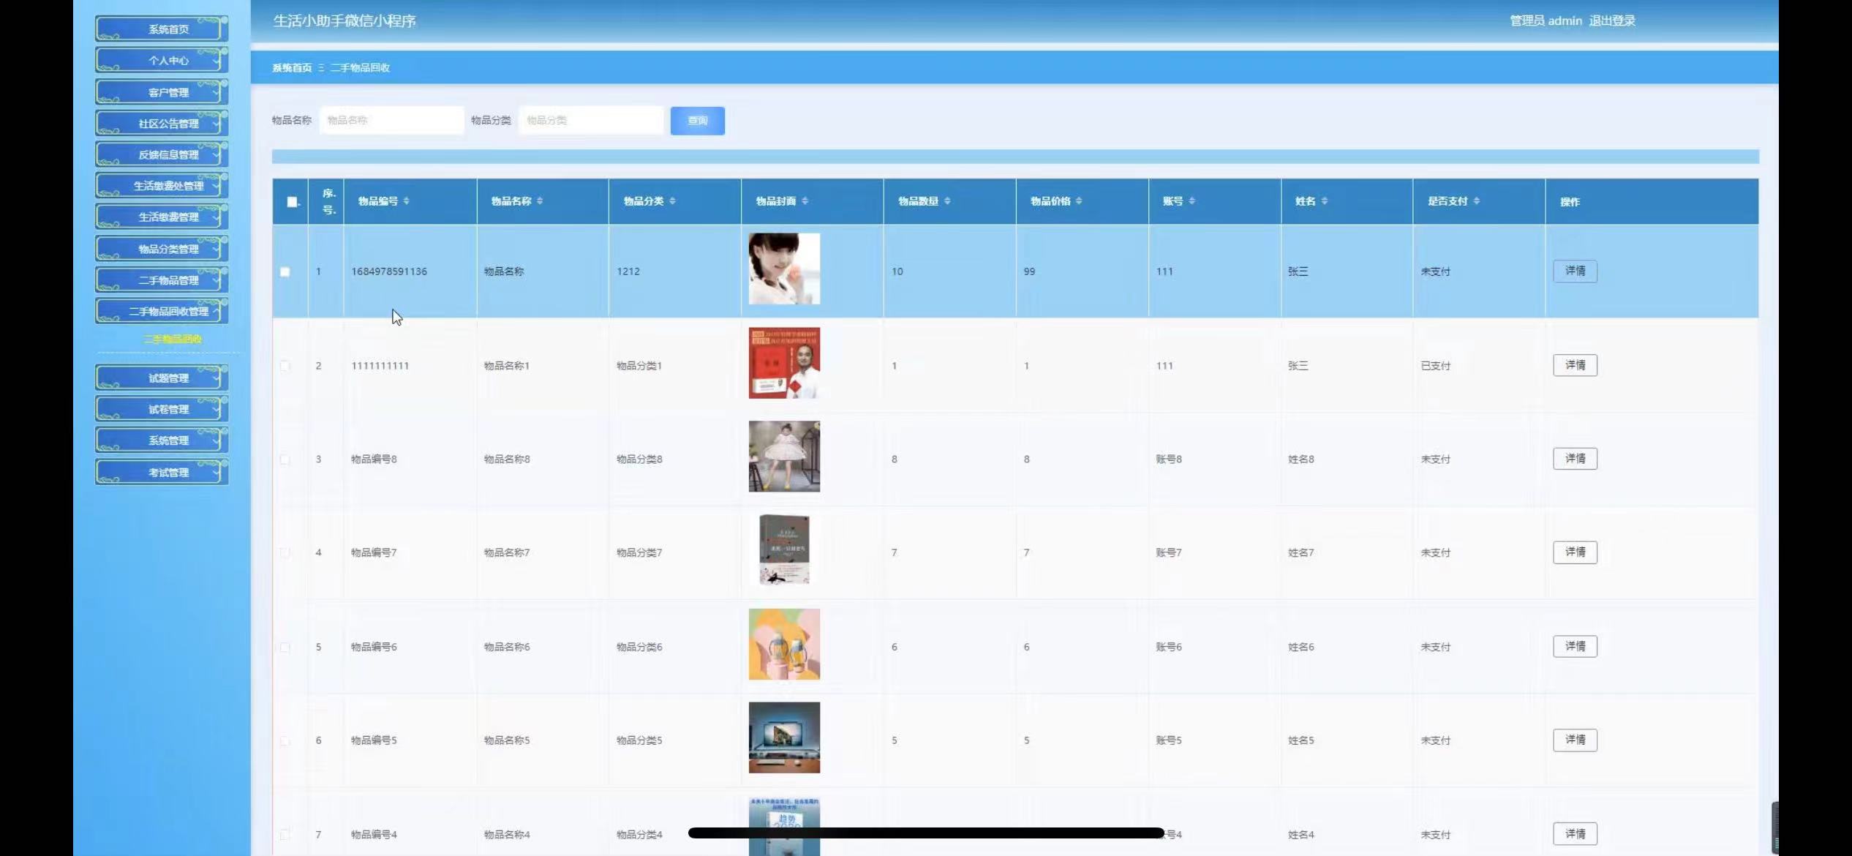Click 退出登录 to log out
This screenshot has height=856, width=1852.
click(1612, 20)
